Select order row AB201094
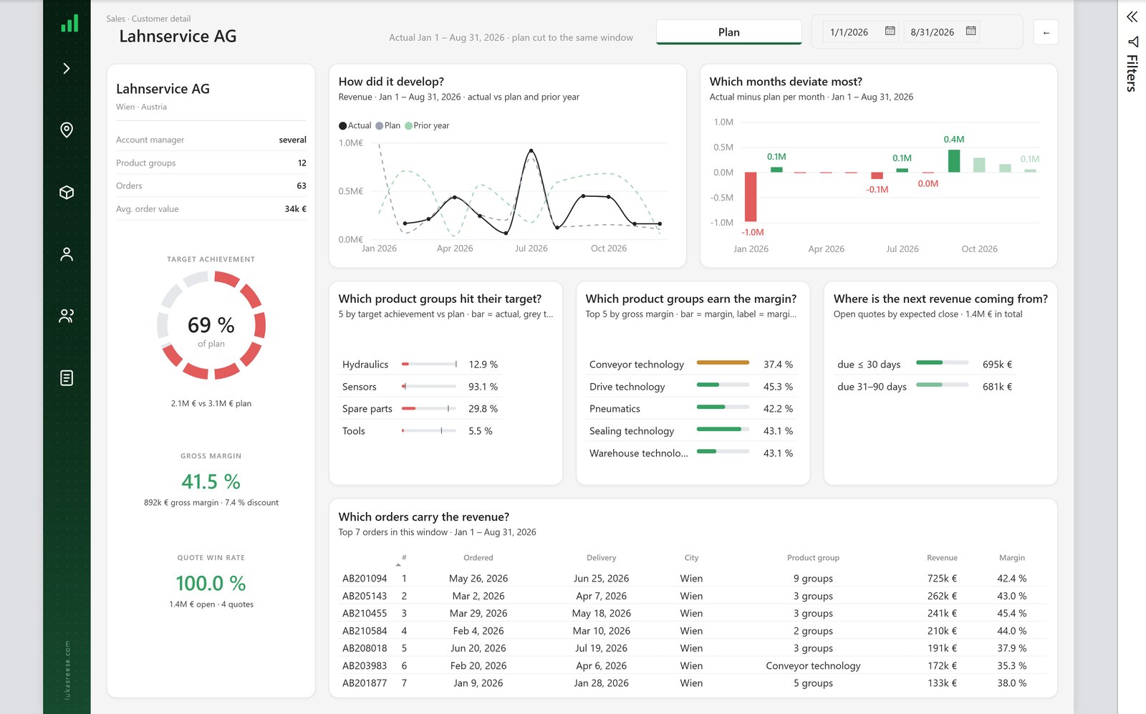The image size is (1146, 714). click(693, 579)
